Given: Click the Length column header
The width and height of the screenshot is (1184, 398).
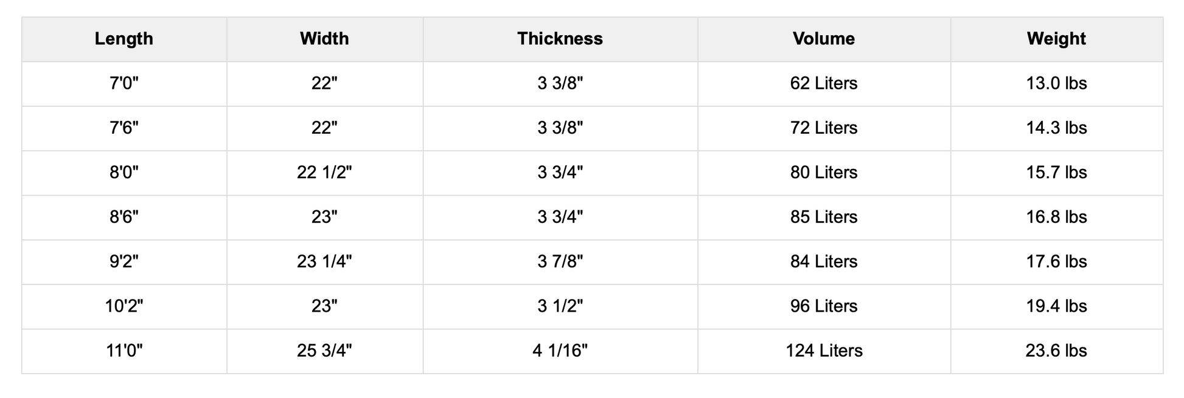Looking at the screenshot, I should click(x=124, y=39).
